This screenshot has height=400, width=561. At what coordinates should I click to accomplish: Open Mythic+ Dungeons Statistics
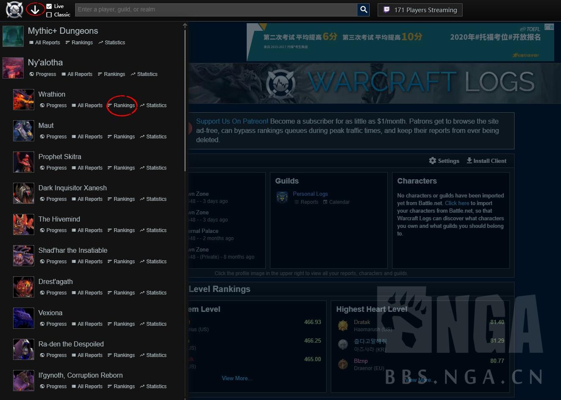112,43
